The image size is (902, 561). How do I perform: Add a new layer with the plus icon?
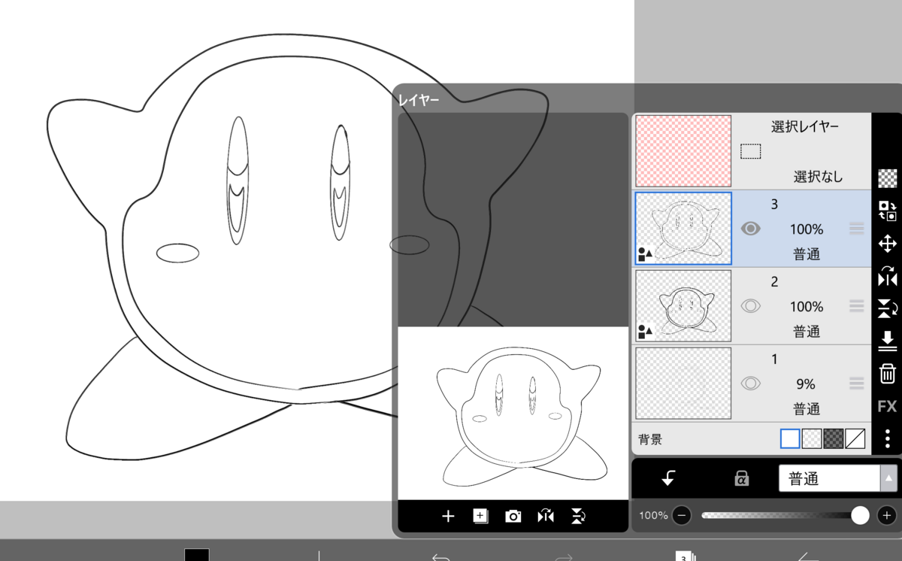pyautogui.click(x=448, y=516)
